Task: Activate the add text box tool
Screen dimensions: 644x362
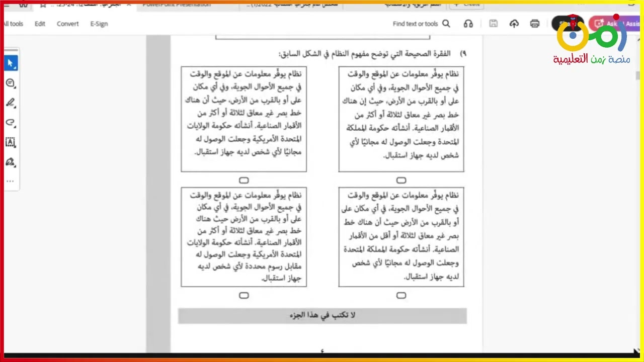Action: (x=11, y=142)
